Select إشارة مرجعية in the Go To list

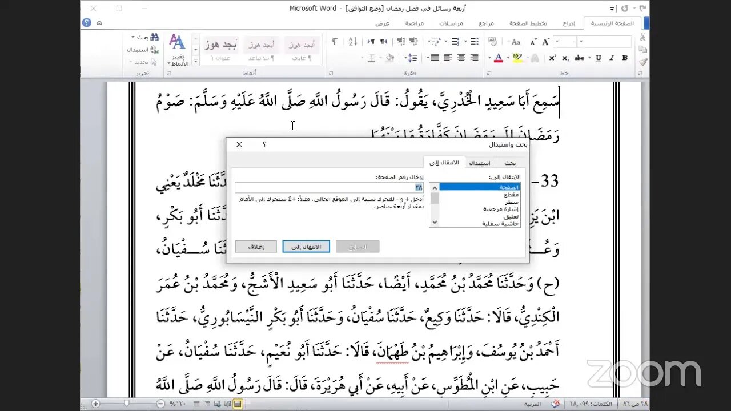(x=480, y=209)
